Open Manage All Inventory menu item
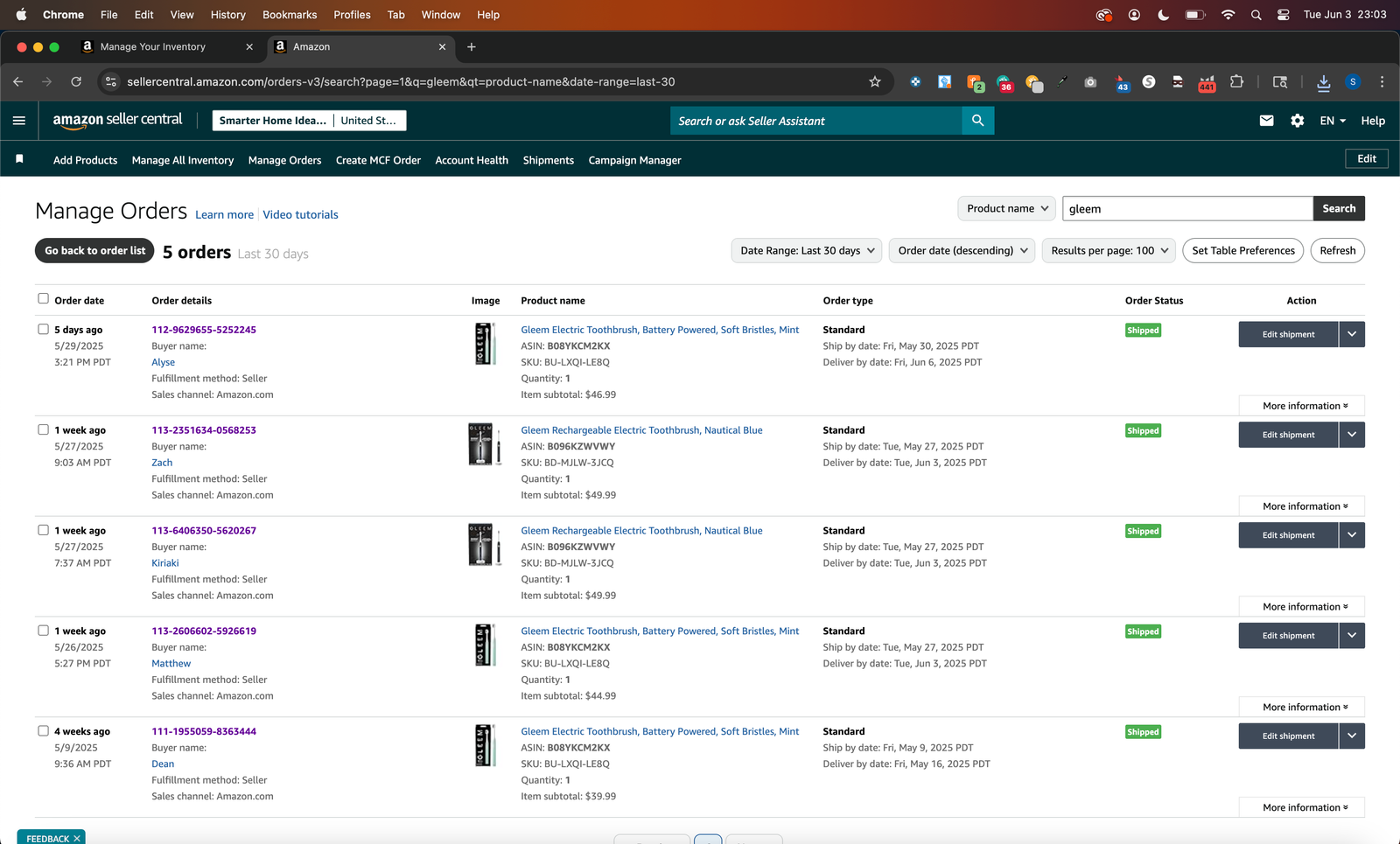This screenshot has width=1400, height=844. pos(183,160)
